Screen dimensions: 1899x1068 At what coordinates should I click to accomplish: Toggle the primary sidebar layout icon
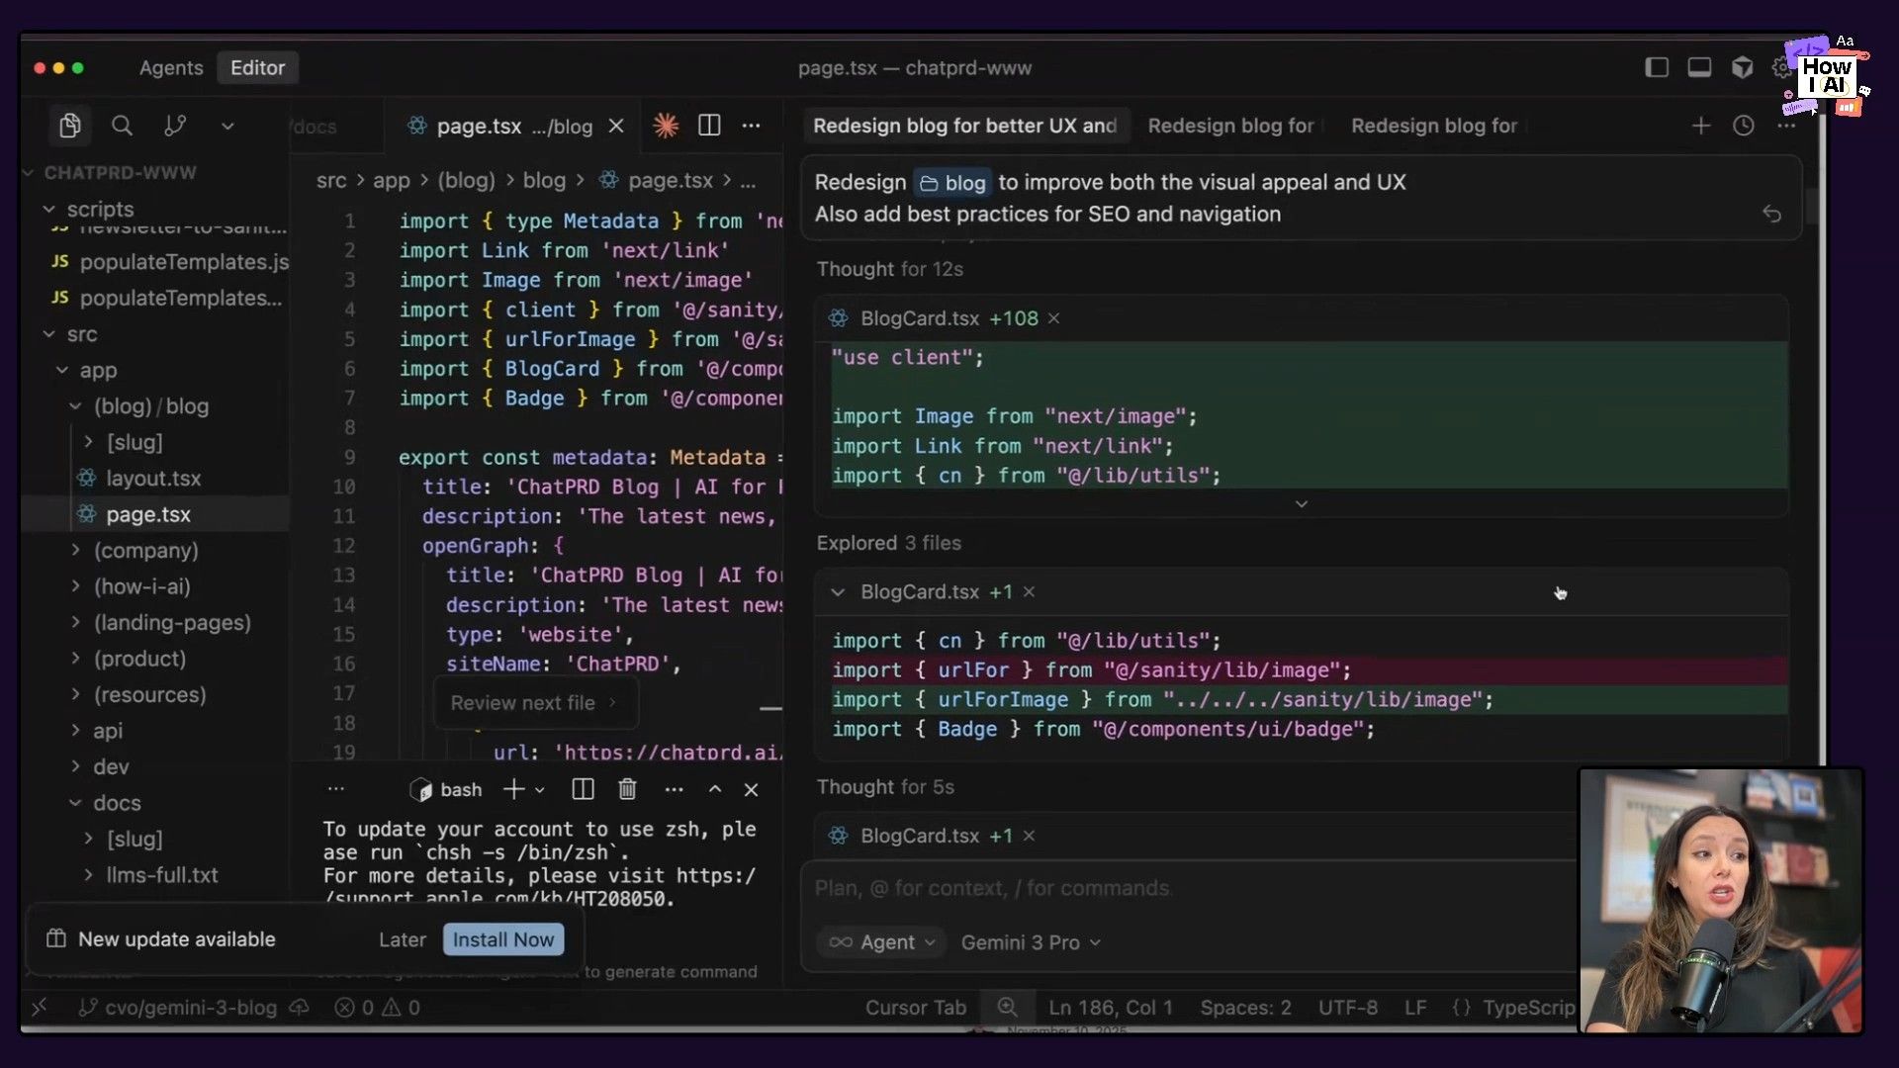pos(1657,67)
